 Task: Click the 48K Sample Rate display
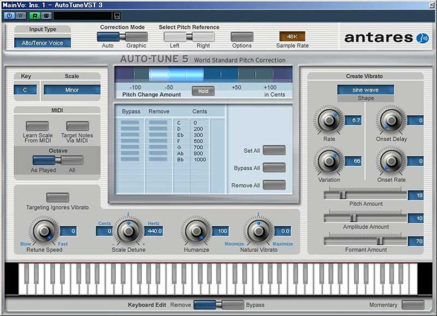point(292,36)
